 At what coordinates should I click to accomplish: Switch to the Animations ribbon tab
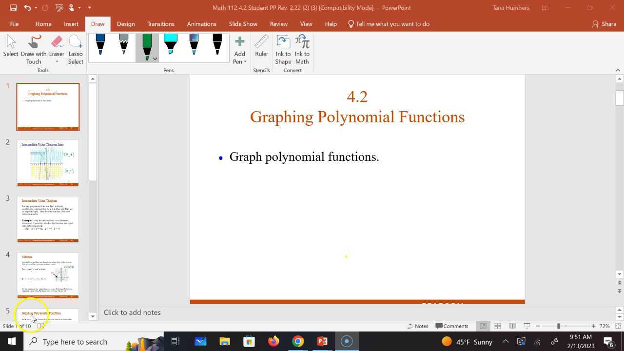tap(201, 23)
